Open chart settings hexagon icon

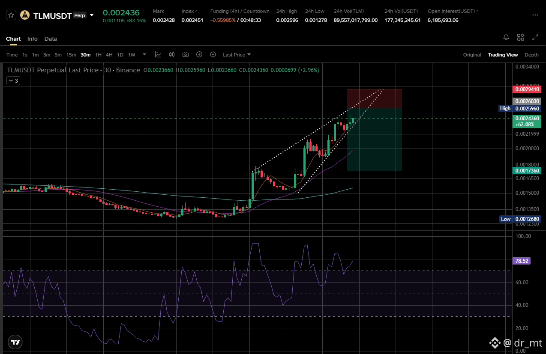point(213,54)
